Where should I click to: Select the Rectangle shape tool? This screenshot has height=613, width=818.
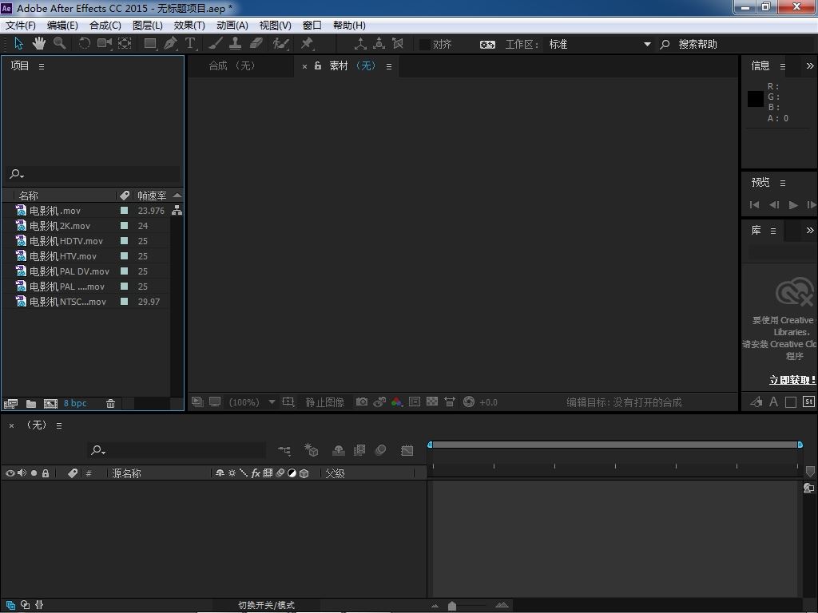pos(150,44)
